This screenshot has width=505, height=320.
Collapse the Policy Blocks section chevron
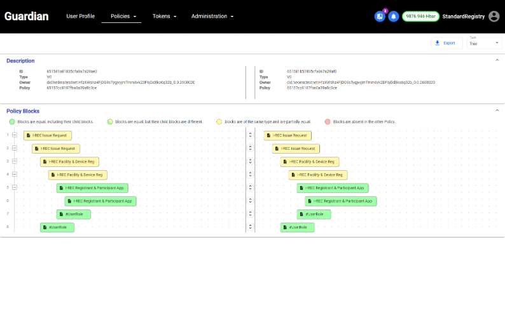click(x=497, y=110)
